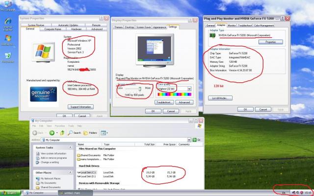Open Views menu icon in toolbar
Image resolution: width=314 pixels, height=196 pixels.
pos(103,133)
